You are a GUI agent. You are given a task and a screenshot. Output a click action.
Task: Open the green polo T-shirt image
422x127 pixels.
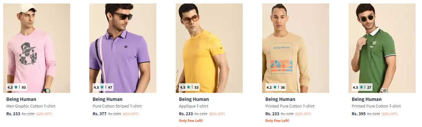pos(382,48)
